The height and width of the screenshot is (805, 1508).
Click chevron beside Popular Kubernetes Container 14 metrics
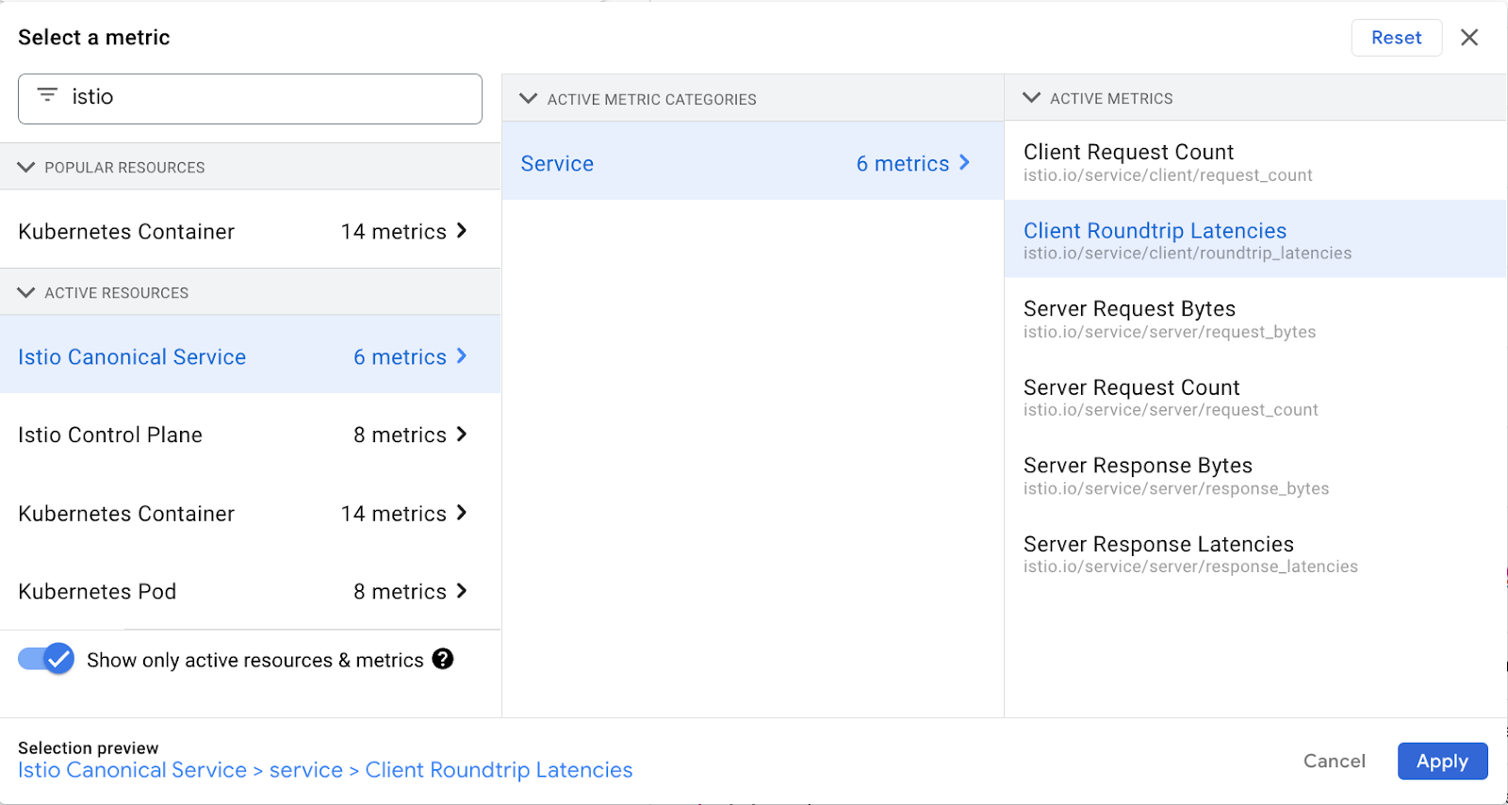(462, 231)
